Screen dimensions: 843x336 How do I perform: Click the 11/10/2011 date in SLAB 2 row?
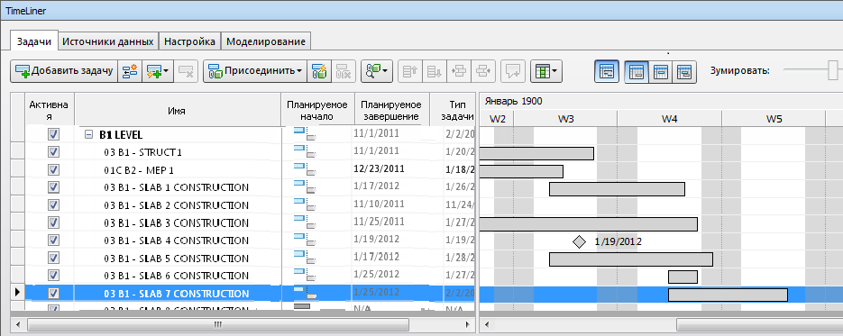tap(379, 204)
